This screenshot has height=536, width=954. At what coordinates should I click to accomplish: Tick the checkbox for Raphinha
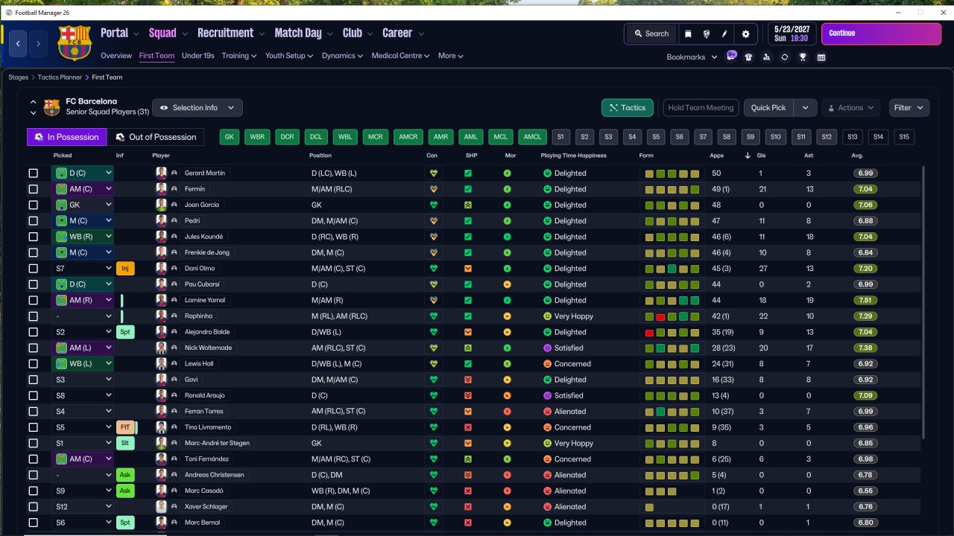33,316
